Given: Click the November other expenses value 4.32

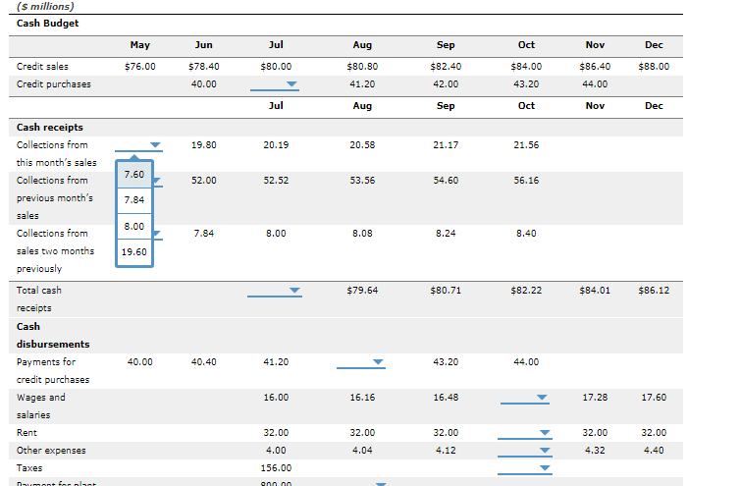Looking at the screenshot, I should coord(595,451).
